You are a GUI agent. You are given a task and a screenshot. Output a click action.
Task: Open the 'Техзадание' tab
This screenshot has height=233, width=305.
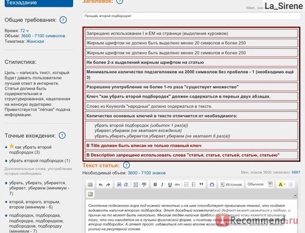pos(39,3)
